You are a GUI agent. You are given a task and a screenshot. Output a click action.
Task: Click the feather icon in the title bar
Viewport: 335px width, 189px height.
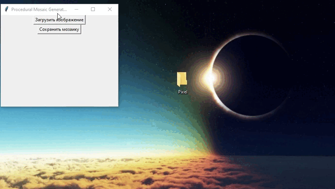click(7, 9)
